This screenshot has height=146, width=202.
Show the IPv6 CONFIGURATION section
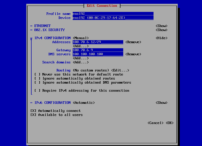[x=161, y=103]
